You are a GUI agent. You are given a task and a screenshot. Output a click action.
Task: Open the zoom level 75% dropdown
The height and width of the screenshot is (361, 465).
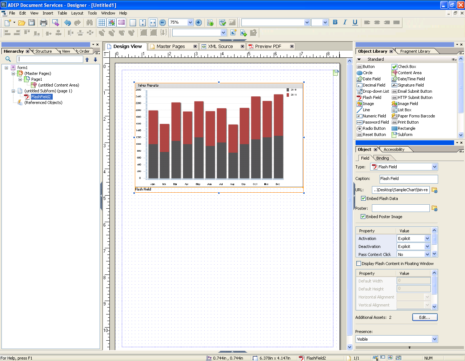(x=190, y=23)
